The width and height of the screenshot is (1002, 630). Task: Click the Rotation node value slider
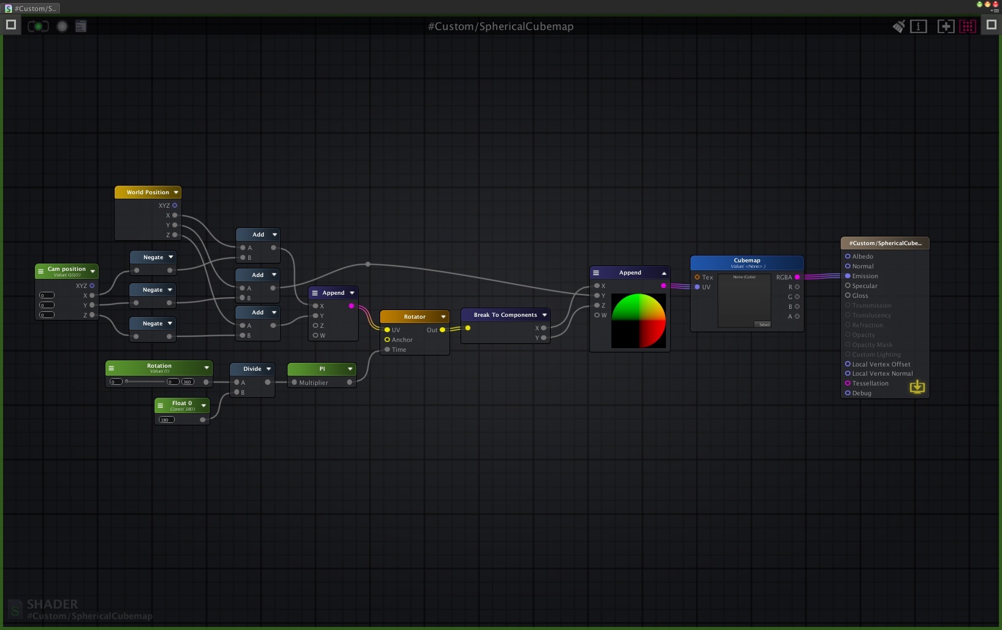coord(146,382)
